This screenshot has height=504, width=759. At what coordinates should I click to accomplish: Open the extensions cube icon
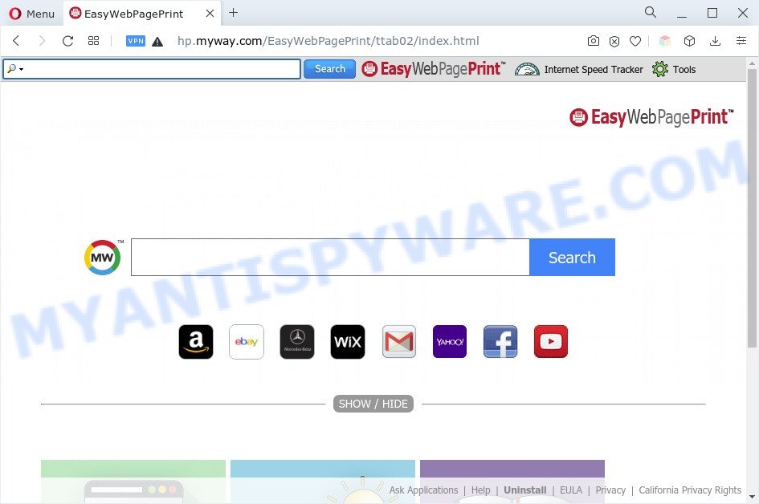(689, 41)
